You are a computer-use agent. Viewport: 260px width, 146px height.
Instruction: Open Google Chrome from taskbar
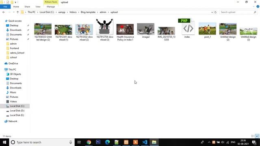[89, 142]
